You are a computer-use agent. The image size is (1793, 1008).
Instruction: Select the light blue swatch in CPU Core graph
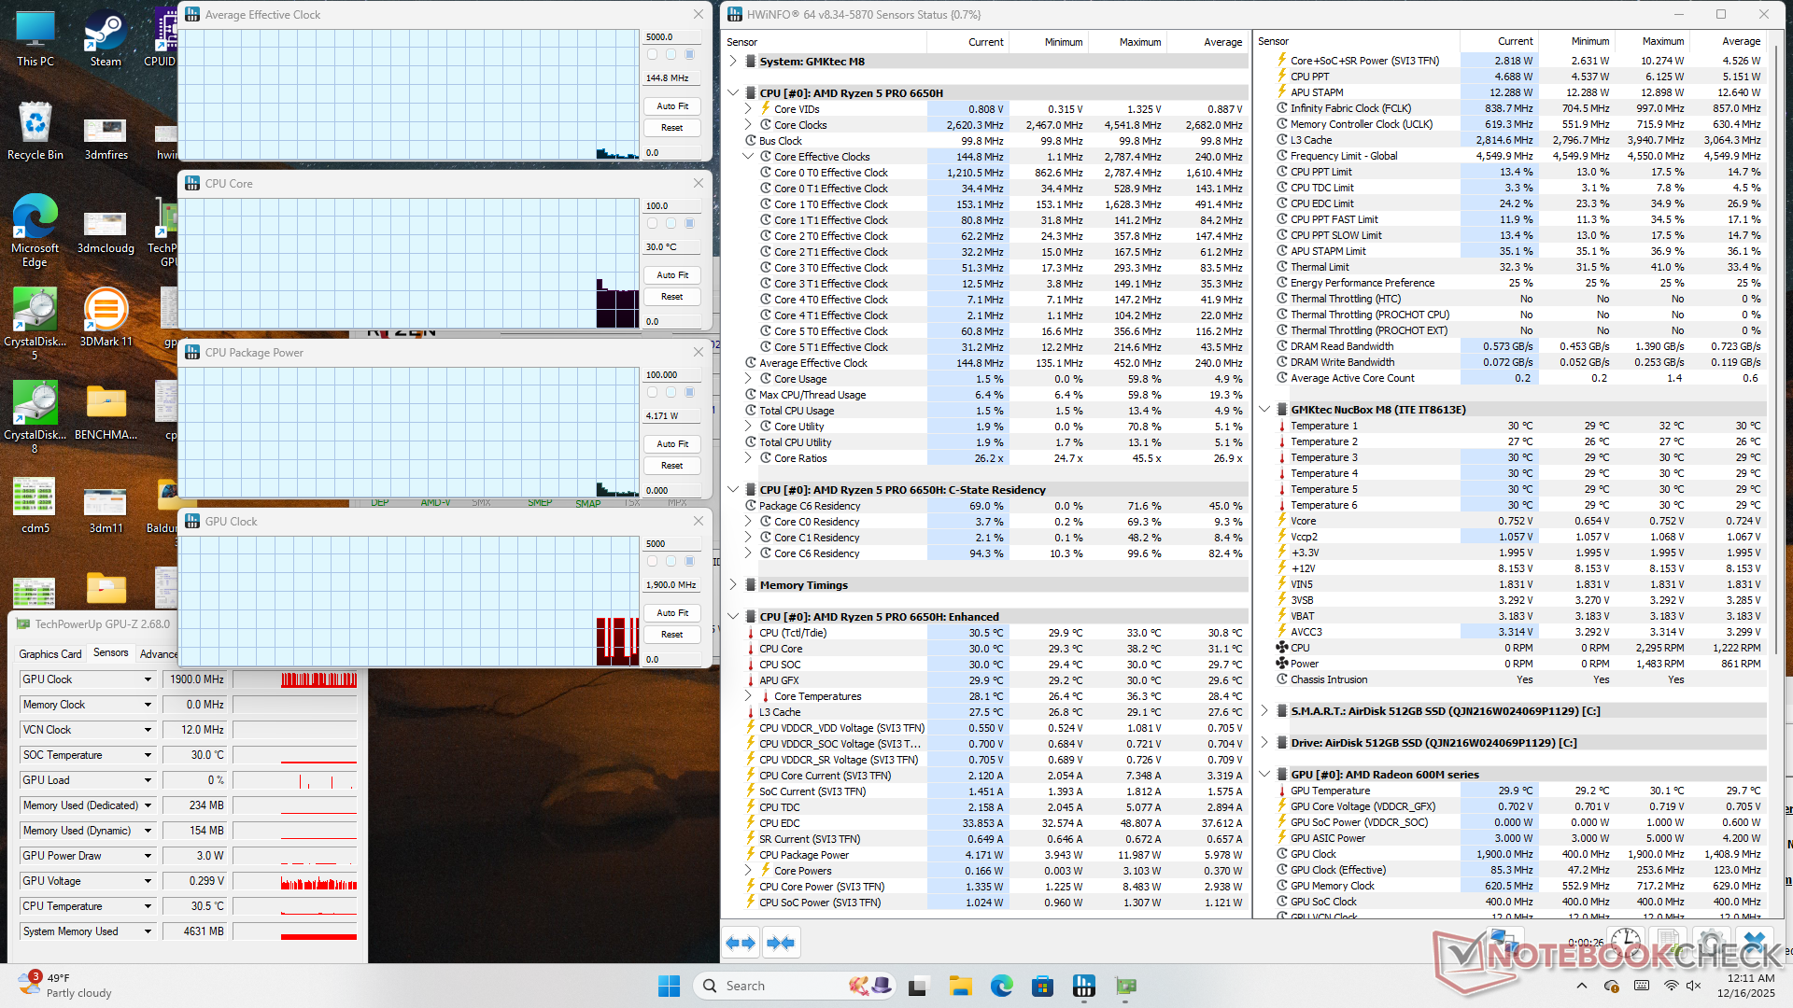tap(671, 223)
